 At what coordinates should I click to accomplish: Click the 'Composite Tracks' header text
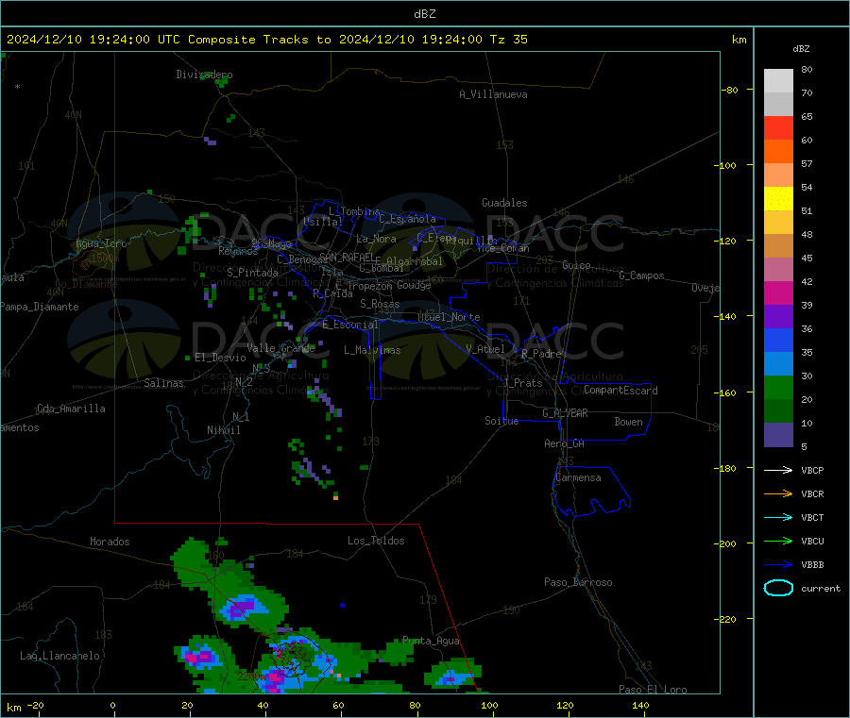247,40
